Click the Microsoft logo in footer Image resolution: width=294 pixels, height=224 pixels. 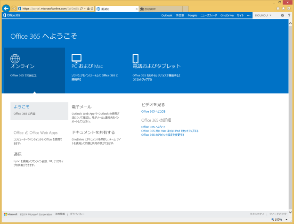[10, 214]
